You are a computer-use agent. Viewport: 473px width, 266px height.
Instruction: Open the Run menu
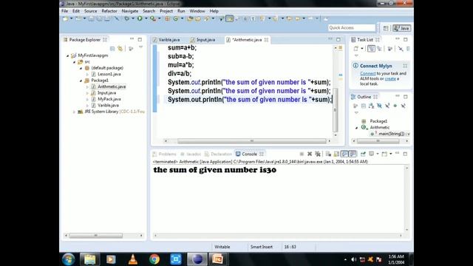181,11
